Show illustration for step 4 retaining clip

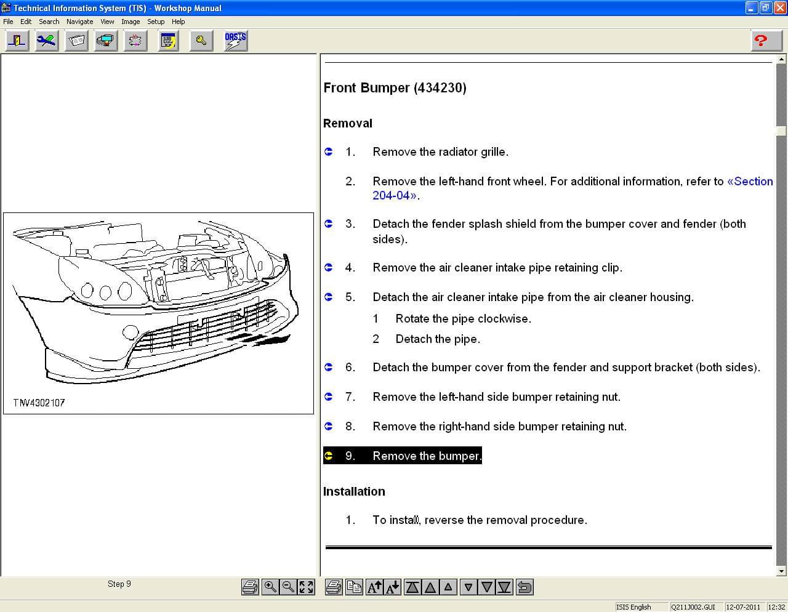(329, 267)
